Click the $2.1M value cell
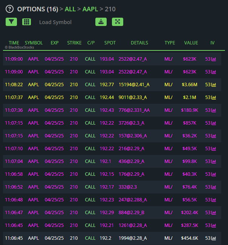Viewport: 228px width, 245px height. click(x=190, y=97)
